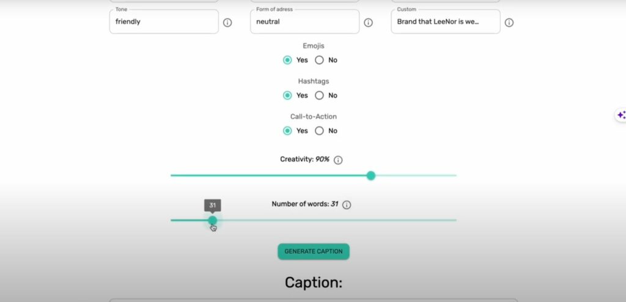Click the Custom field with Brand text
This screenshot has height=302, width=626.
[x=446, y=21]
